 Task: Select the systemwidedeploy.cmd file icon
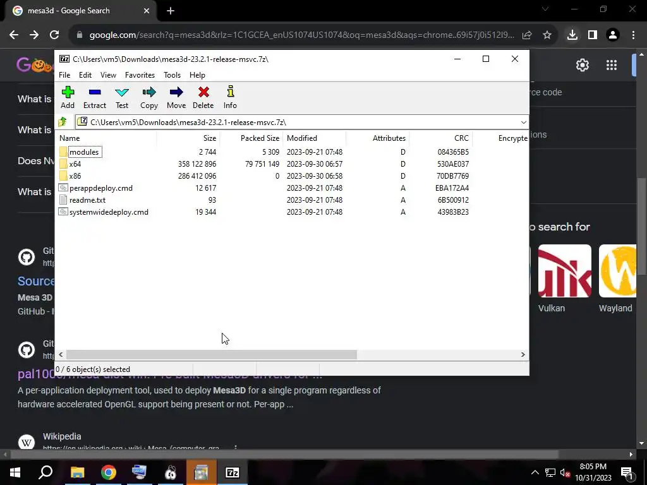pyautogui.click(x=63, y=212)
